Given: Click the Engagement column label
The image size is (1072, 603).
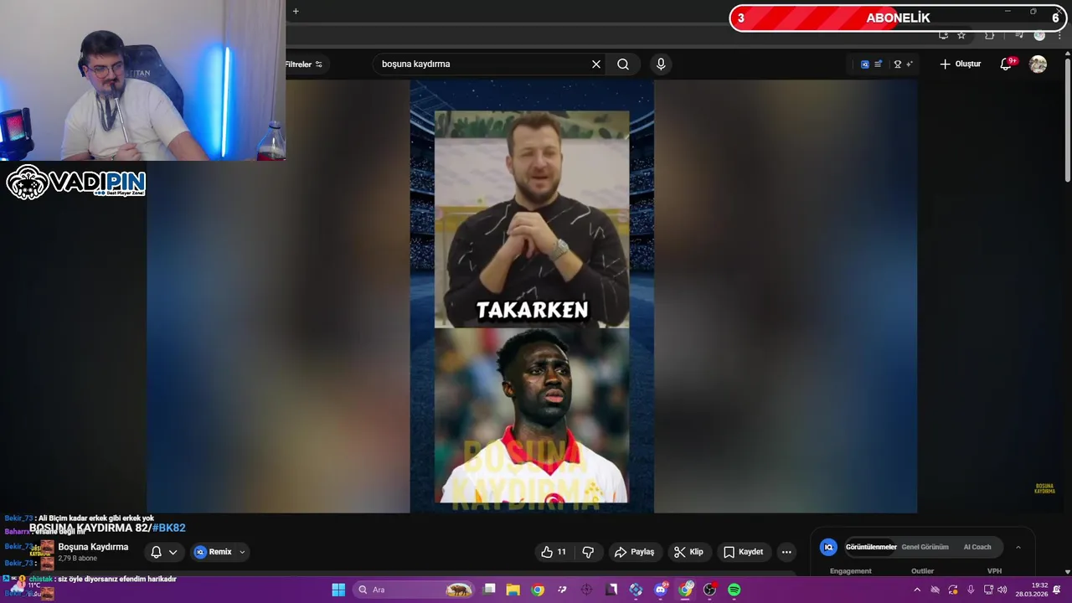Looking at the screenshot, I should (851, 571).
